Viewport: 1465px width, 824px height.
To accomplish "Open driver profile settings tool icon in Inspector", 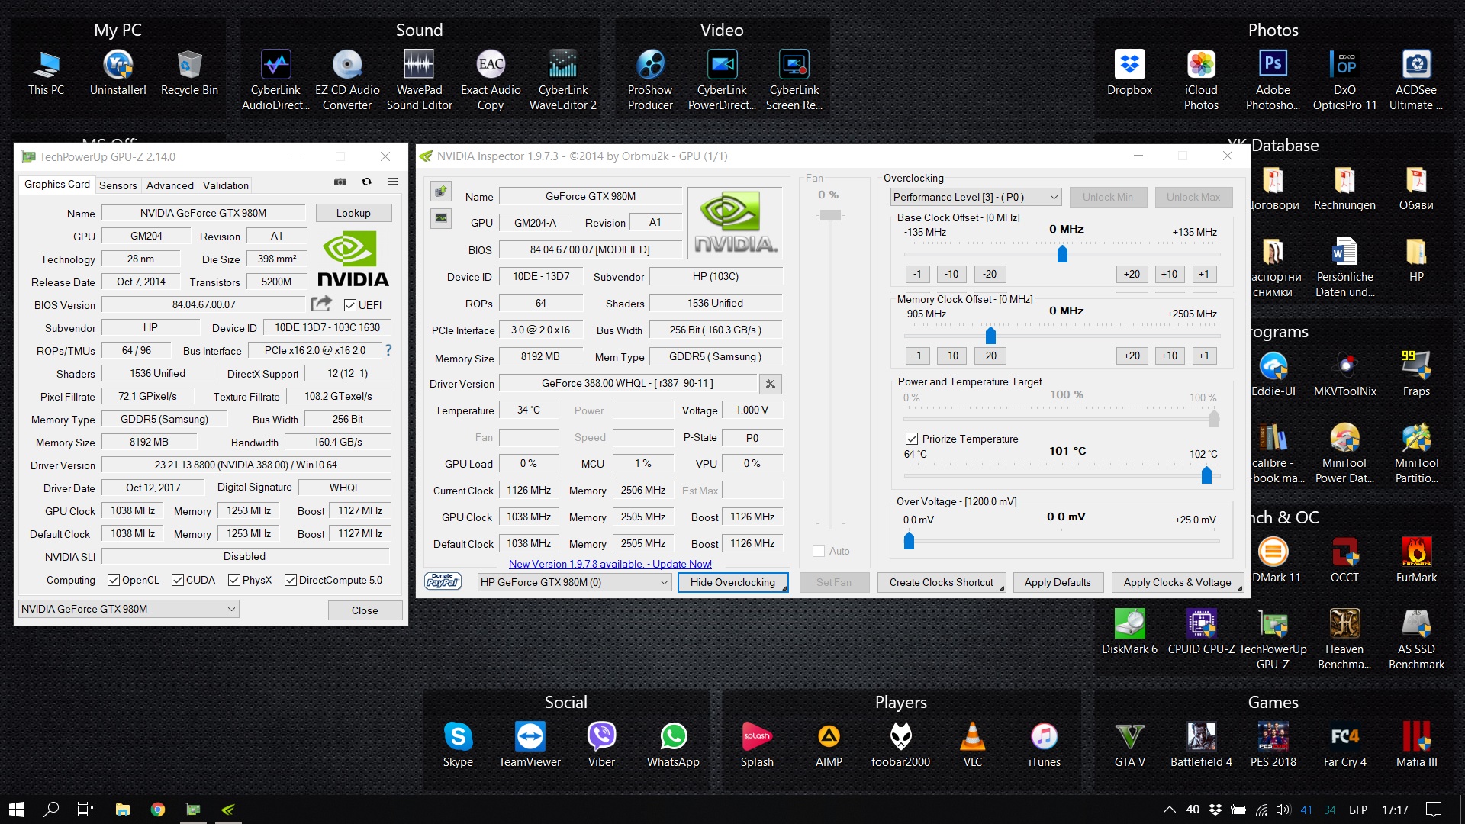I will [771, 384].
